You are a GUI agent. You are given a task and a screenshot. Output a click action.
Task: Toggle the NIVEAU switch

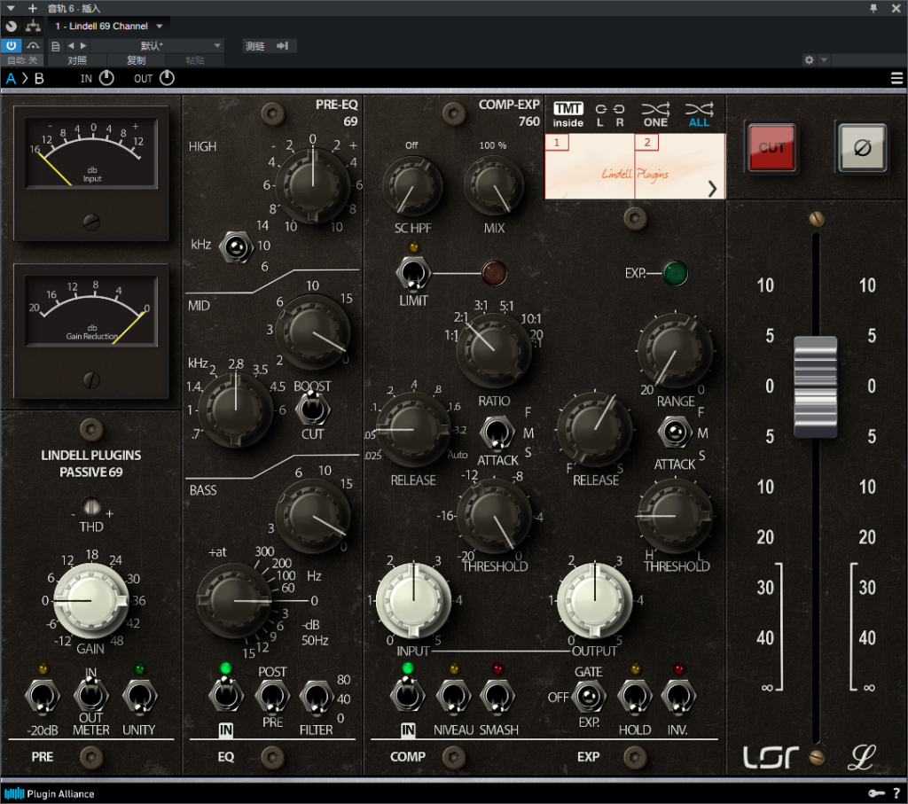453,697
